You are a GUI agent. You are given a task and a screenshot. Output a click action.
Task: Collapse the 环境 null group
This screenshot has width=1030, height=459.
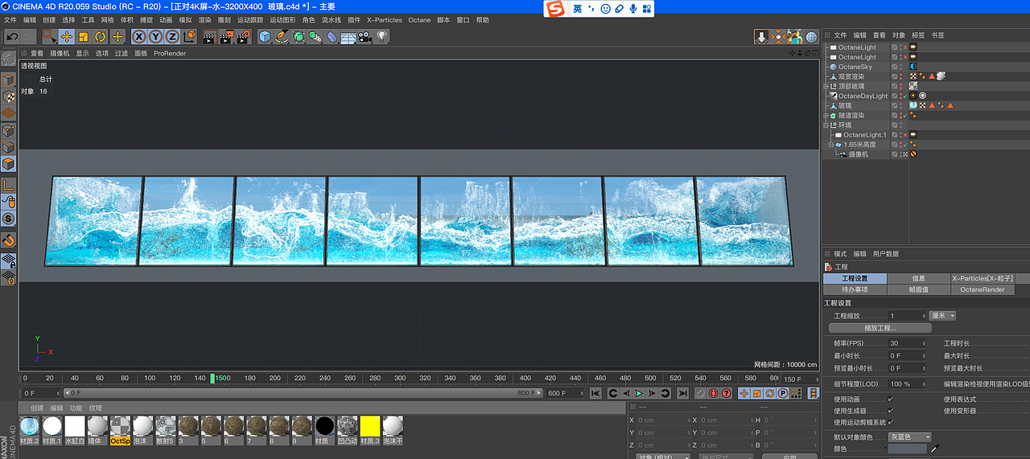point(826,125)
